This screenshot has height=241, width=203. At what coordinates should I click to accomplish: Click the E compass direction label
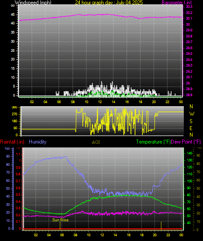click(x=191, y=128)
